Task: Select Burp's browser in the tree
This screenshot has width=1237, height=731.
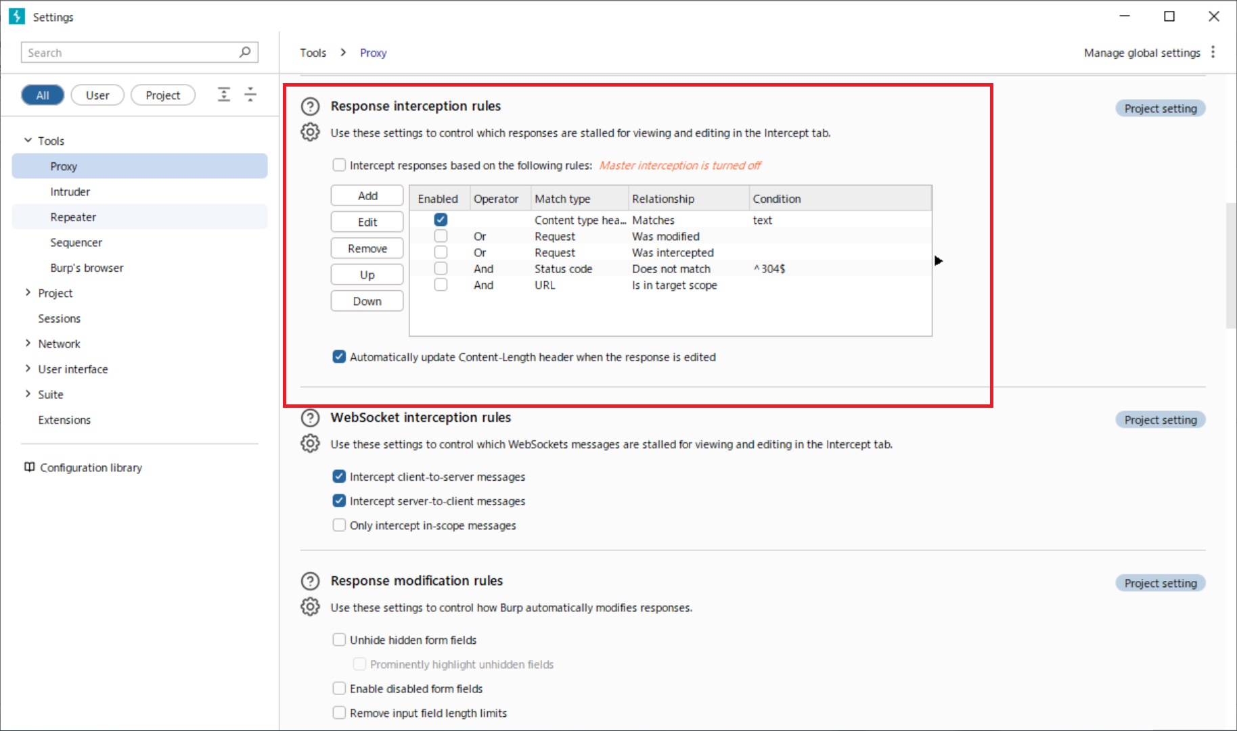Action: (x=140, y=268)
